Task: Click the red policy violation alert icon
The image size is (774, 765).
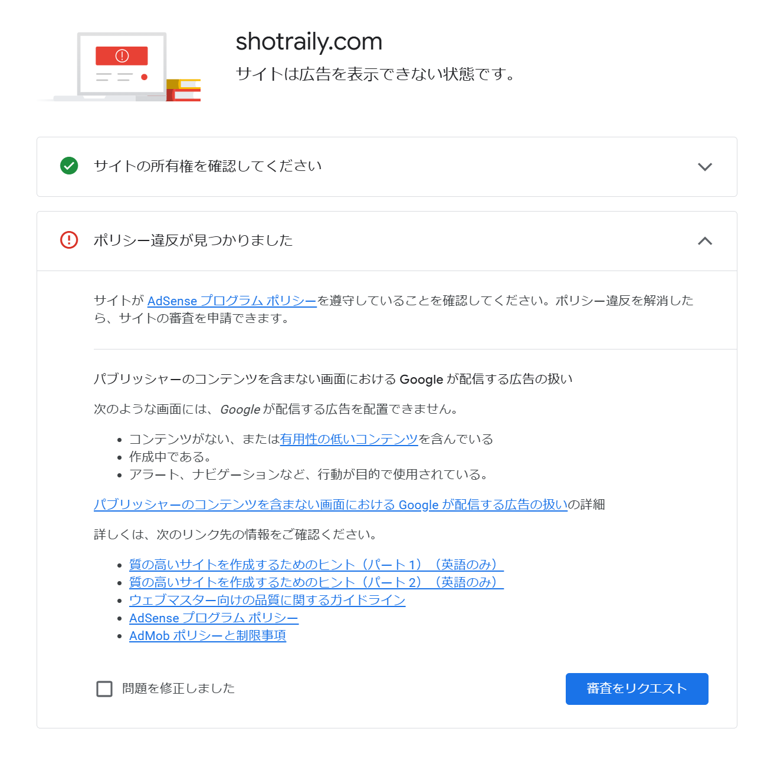Action: (69, 240)
